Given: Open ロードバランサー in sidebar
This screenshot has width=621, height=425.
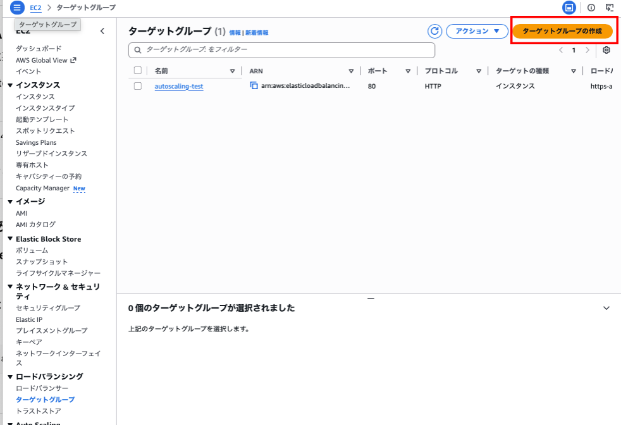Looking at the screenshot, I should pos(42,388).
